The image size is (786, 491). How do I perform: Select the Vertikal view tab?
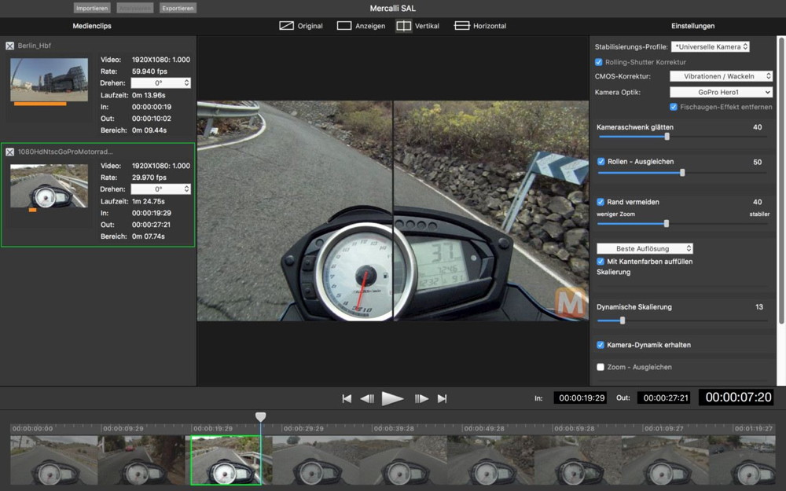[403, 26]
